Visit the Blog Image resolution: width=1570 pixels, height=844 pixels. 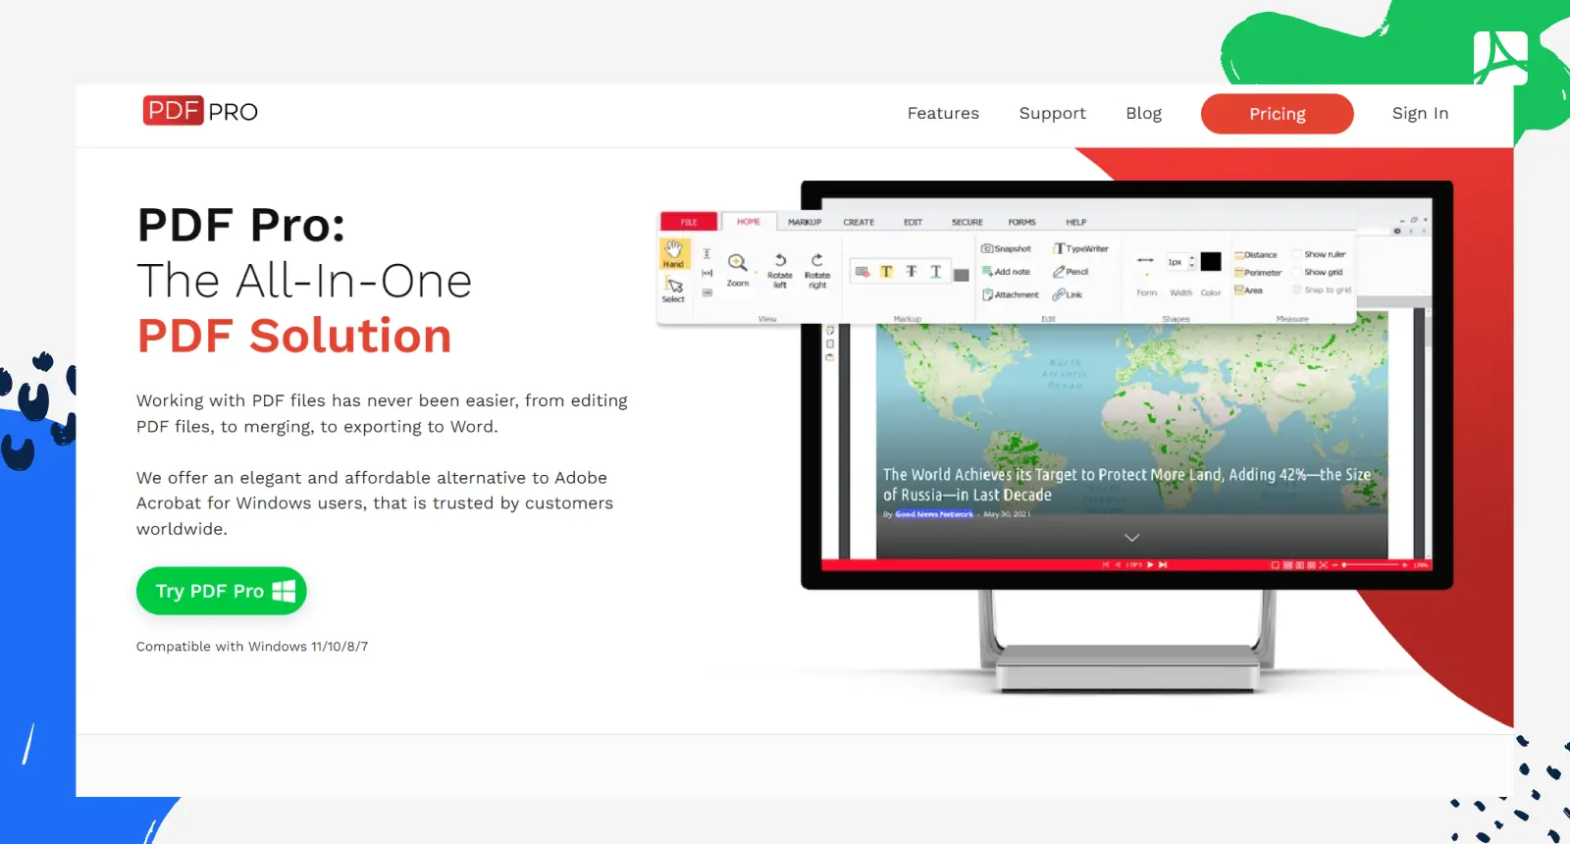1143,114
